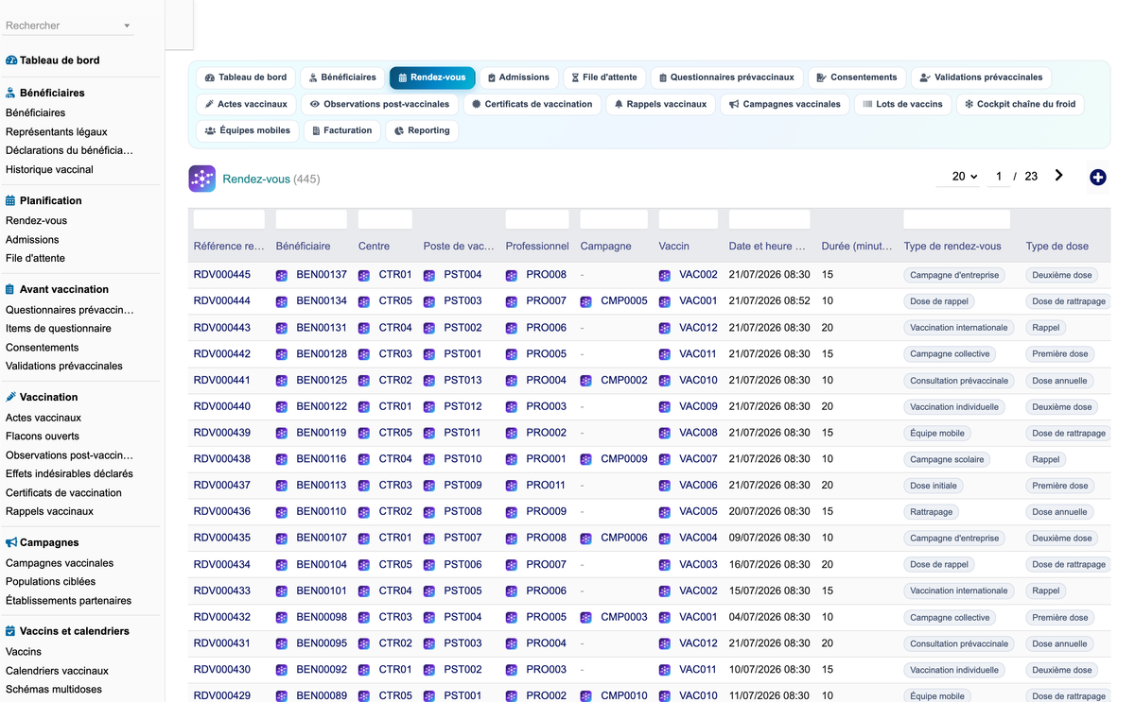Click the campaign icon beside CMP0009
The height and width of the screenshot is (702, 1135).
tap(585, 459)
